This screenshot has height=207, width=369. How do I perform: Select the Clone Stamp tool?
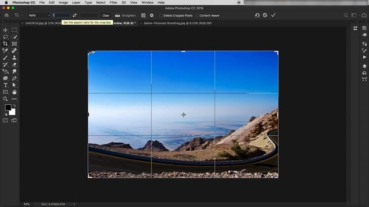click(14, 57)
